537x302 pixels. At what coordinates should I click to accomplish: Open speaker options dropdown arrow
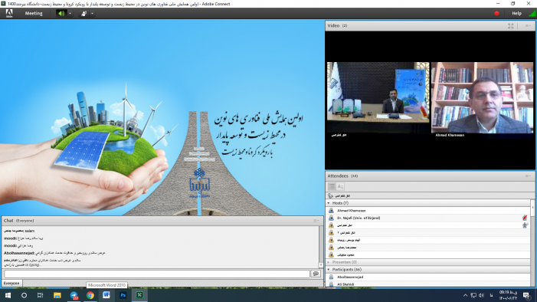pyautogui.click(x=70, y=13)
